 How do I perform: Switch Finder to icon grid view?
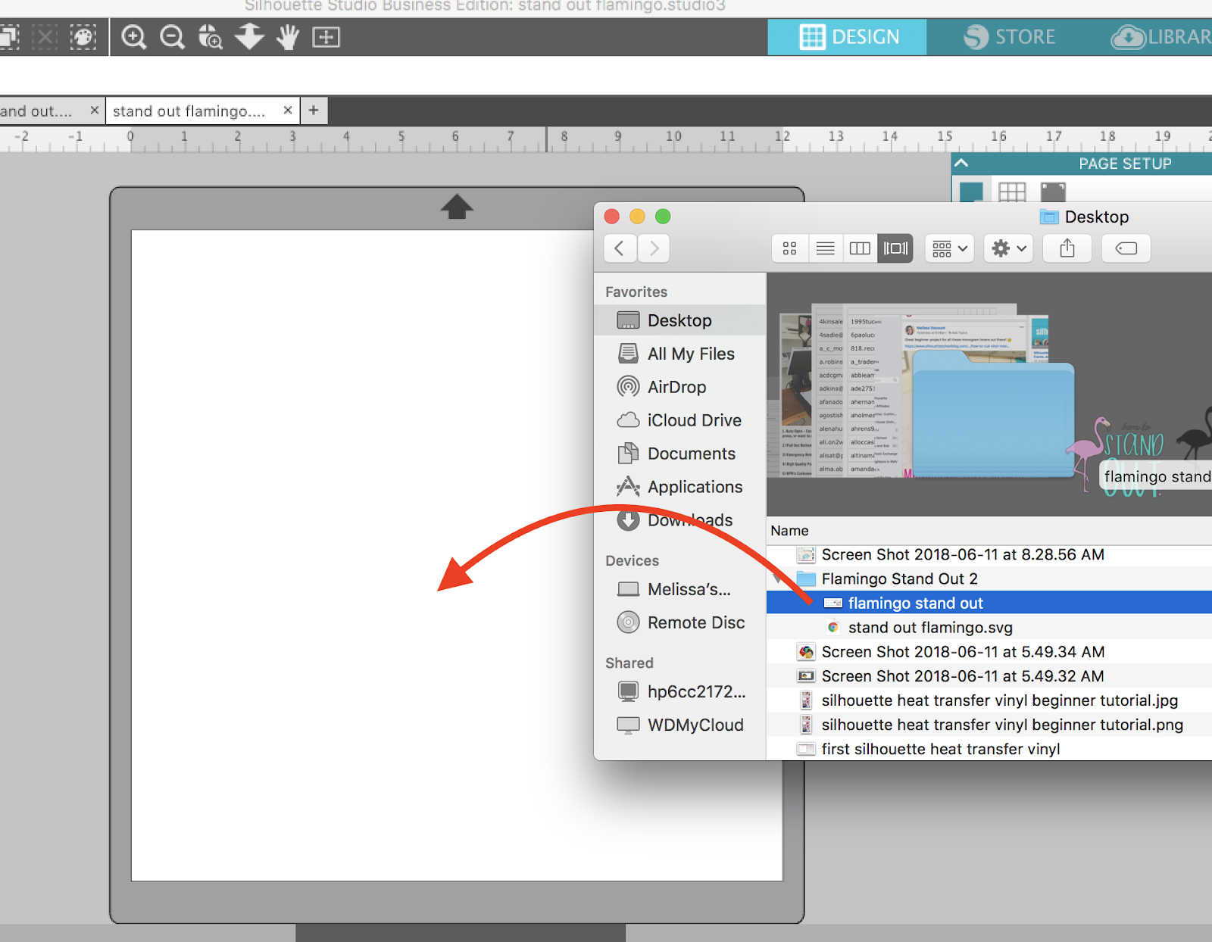[789, 248]
